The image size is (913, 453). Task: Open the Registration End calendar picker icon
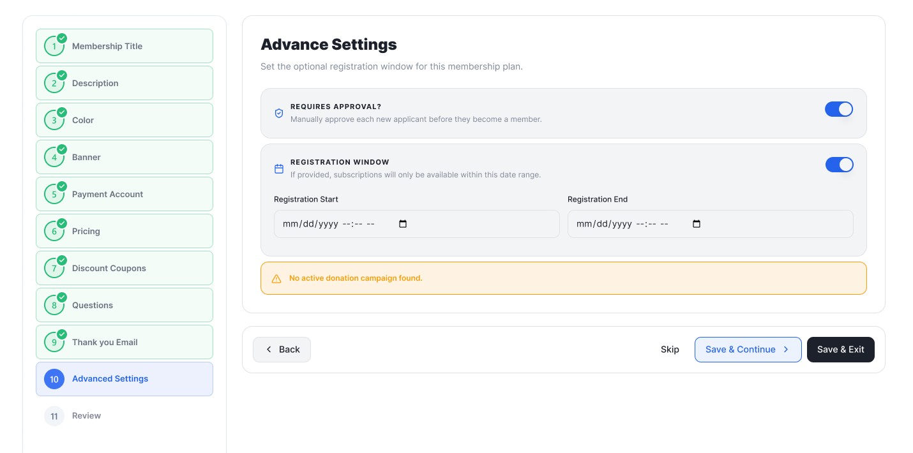(x=697, y=224)
